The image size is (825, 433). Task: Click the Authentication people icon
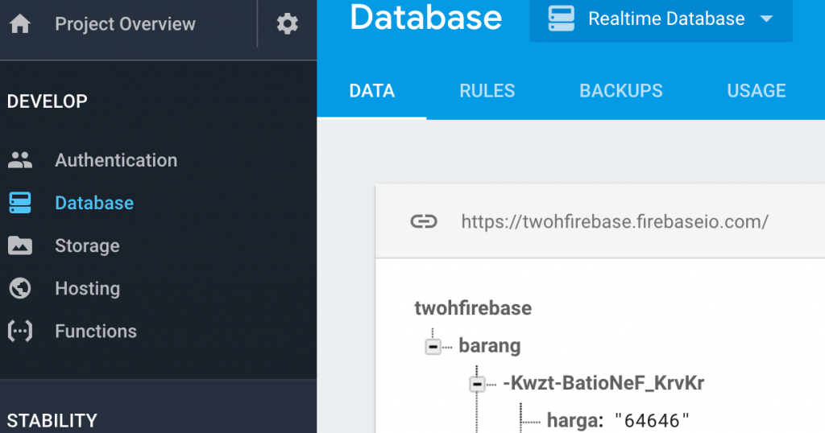20,160
